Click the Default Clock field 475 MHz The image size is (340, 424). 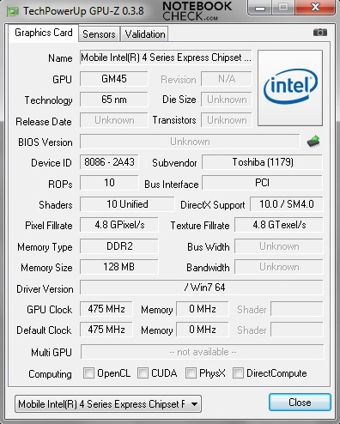[106, 330]
